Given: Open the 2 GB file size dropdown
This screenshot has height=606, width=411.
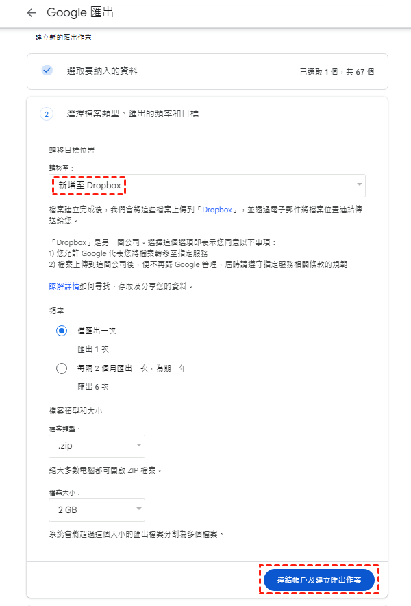Looking at the screenshot, I should coord(97,509).
